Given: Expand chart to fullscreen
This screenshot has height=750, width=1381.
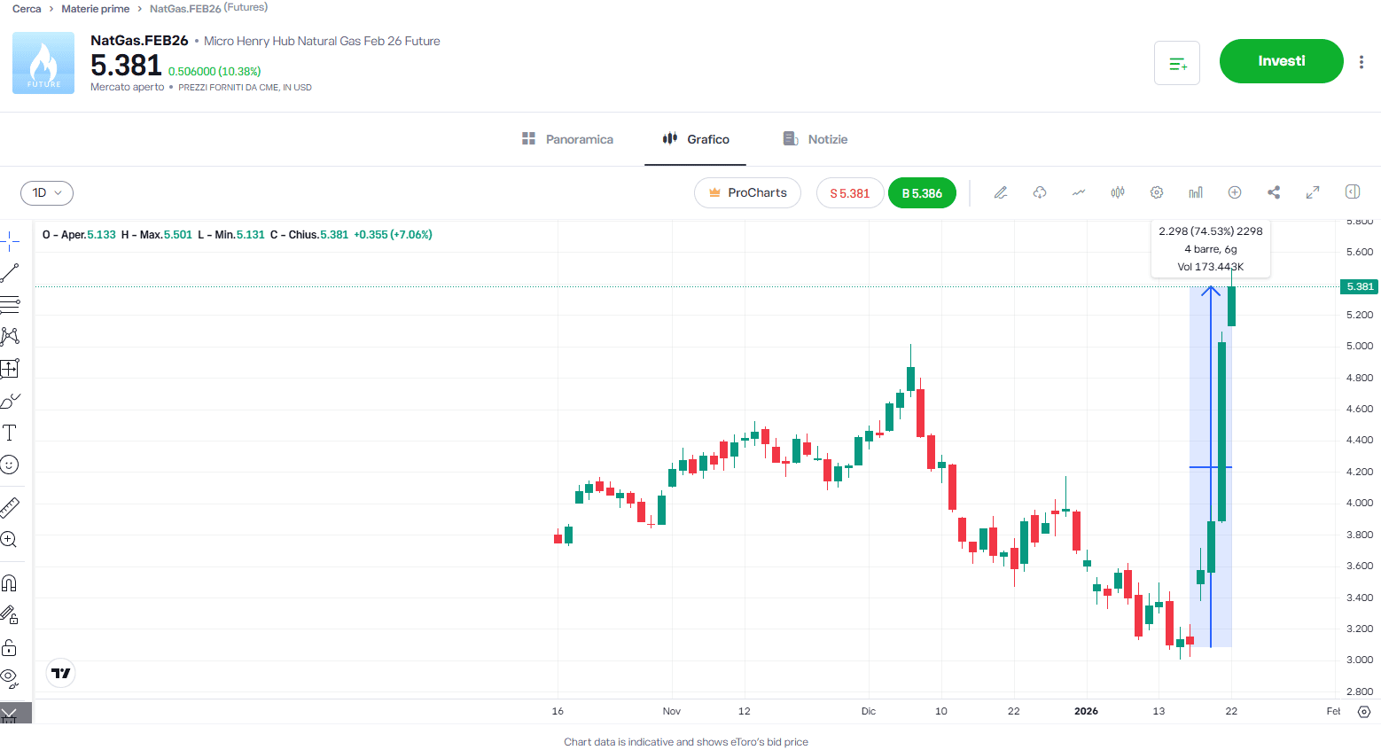Looking at the screenshot, I should (x=1313, y=192).
